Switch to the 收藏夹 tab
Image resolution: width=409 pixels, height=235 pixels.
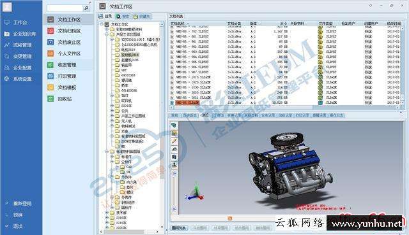(x=142, y=17)
